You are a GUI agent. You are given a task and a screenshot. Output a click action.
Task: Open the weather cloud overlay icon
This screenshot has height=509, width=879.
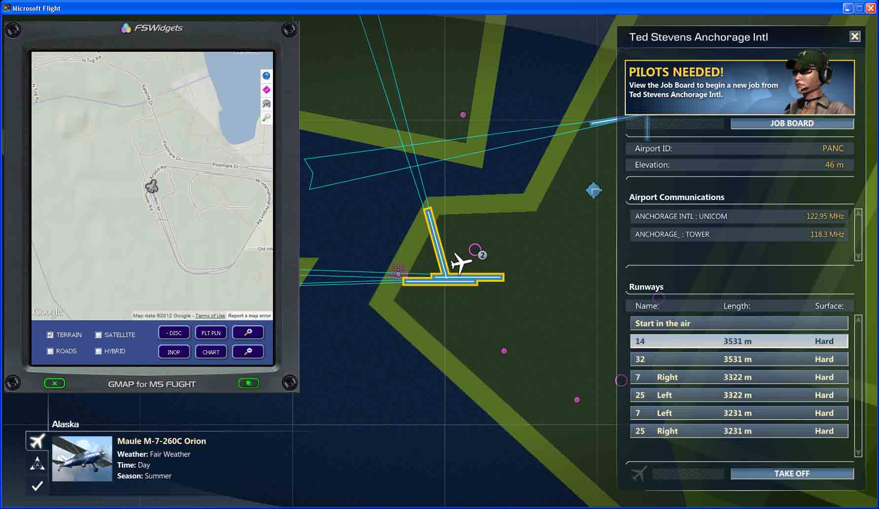(266, 103)
